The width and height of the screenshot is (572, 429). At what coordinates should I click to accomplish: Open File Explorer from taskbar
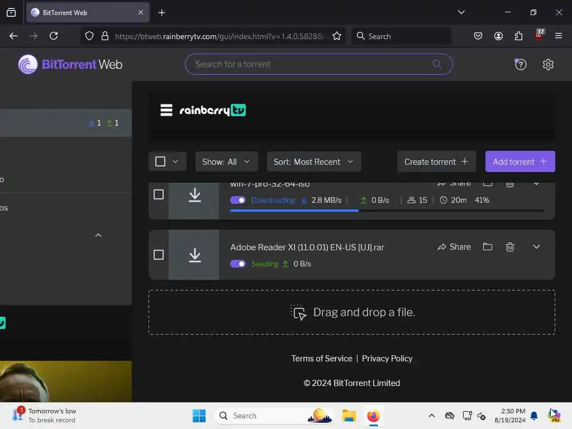[349, 416]
